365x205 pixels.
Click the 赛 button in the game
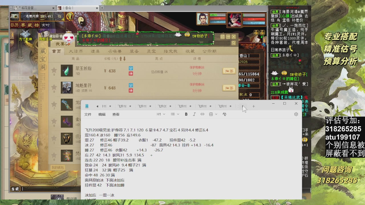(23, 25)
